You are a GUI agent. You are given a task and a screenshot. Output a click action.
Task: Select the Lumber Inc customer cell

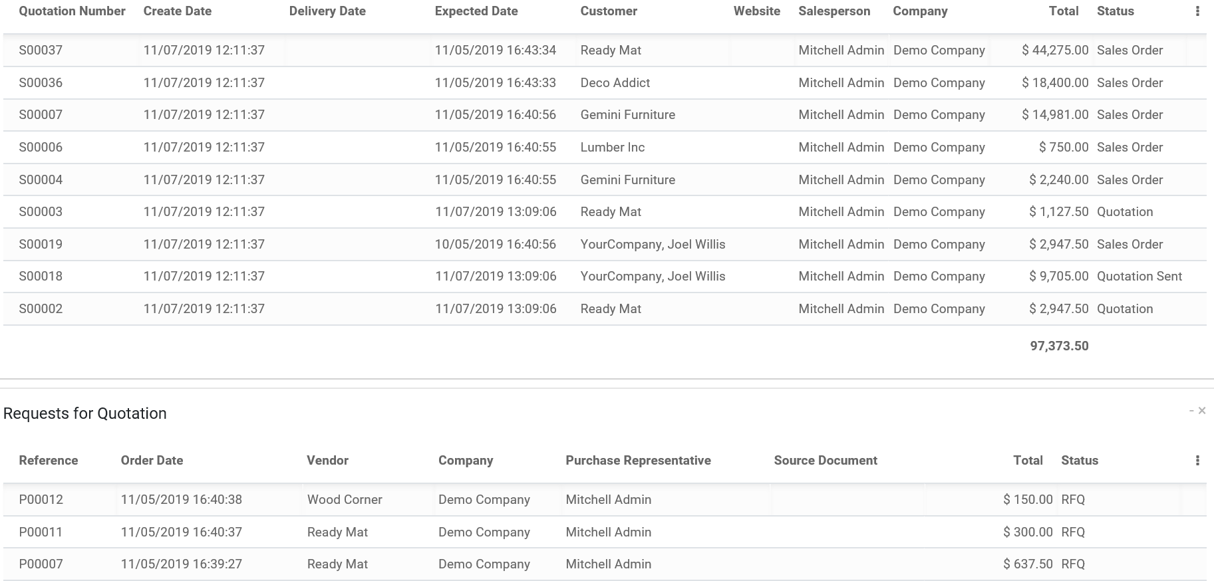click(613, 148)
